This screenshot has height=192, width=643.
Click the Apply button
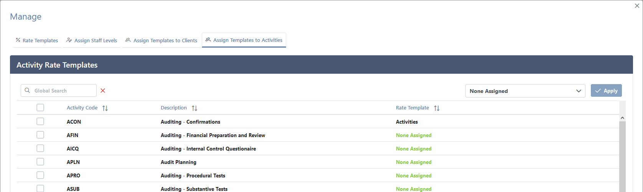[x=606, y=91]
